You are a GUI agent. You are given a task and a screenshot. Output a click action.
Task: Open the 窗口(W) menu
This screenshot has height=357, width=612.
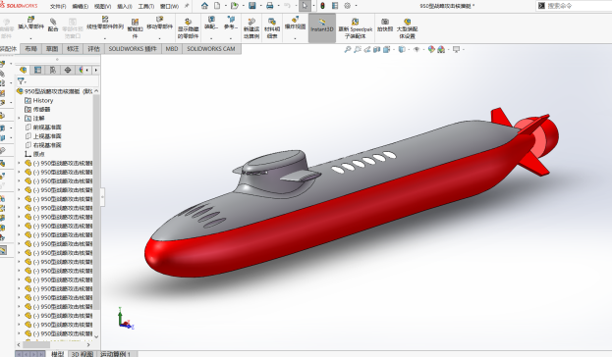coord(169,6)
